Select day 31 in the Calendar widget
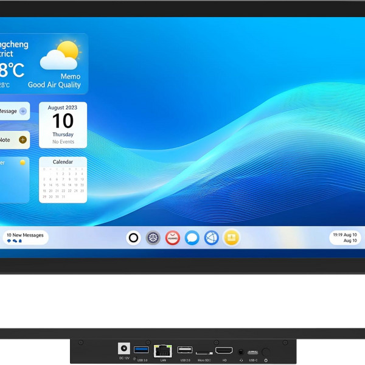The image size is (365, 365). (63, 196)
